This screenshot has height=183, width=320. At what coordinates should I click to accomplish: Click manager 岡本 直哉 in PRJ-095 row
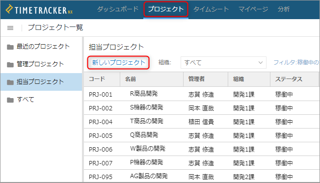point(201,177)
